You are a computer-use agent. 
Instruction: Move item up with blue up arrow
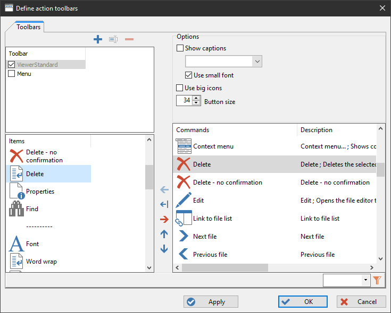pos(164,234)
